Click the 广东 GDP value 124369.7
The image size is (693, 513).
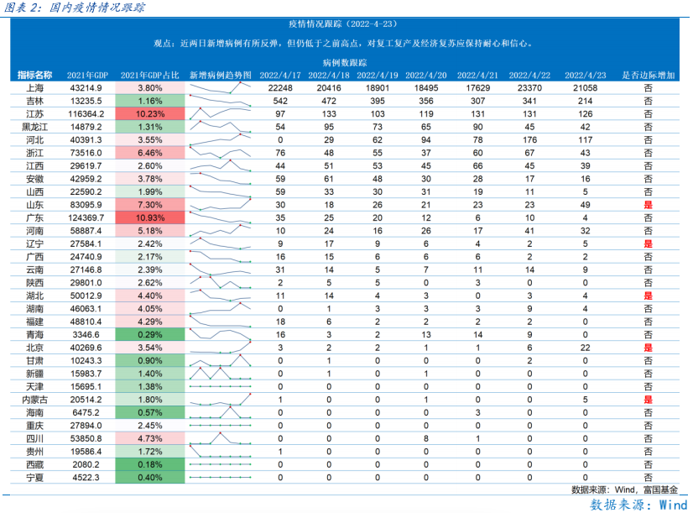pyautogui.click(x=86, y=218)
